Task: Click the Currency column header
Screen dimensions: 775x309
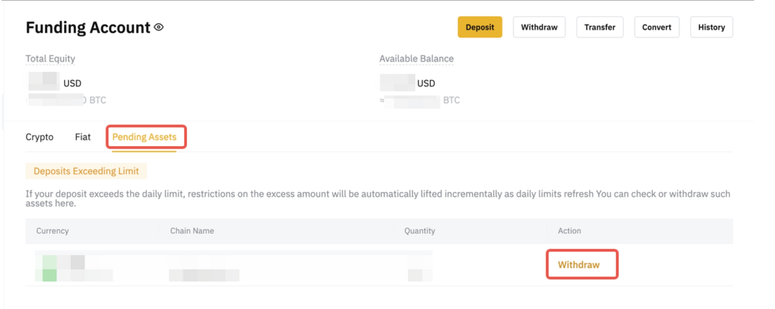Action: click(52, 231)
